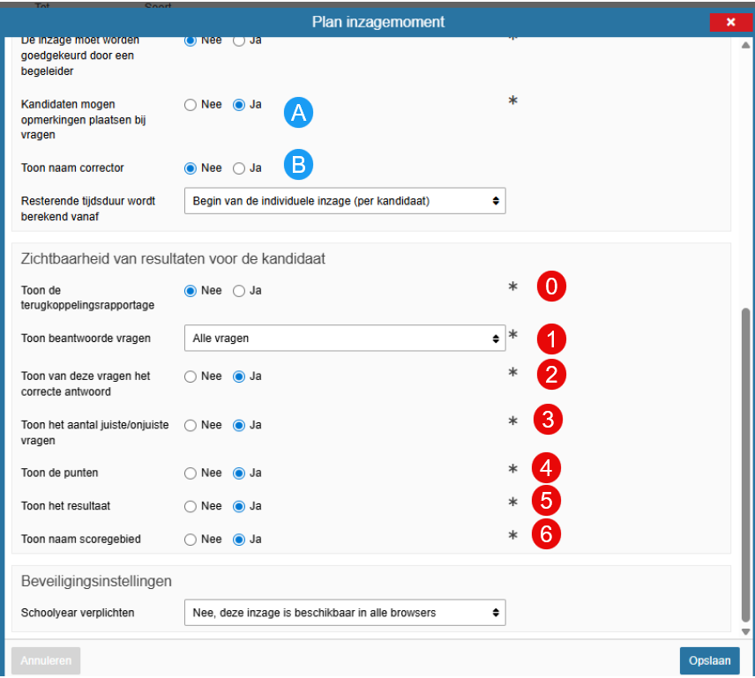Viewport: 755px width, 678px height.
Task: Set Toon de terugkoppelingsrapportage to Nee
Action: [191, 291]
